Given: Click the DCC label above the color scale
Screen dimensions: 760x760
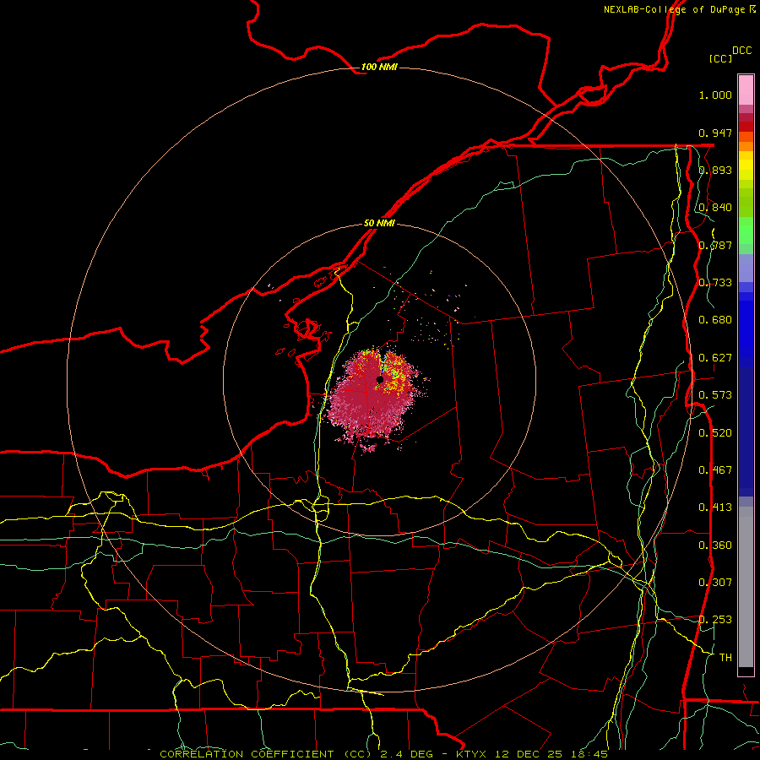Looking at the screenshot, I should 742,50.
